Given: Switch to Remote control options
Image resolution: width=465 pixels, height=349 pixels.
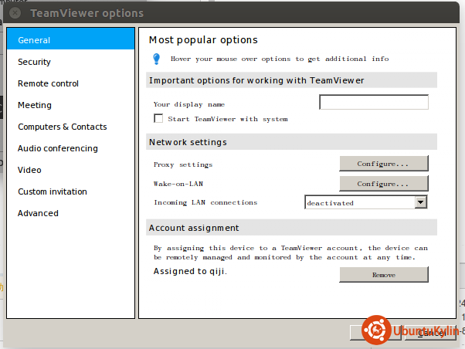Looking at the screenshot, I should click(48, 83).
